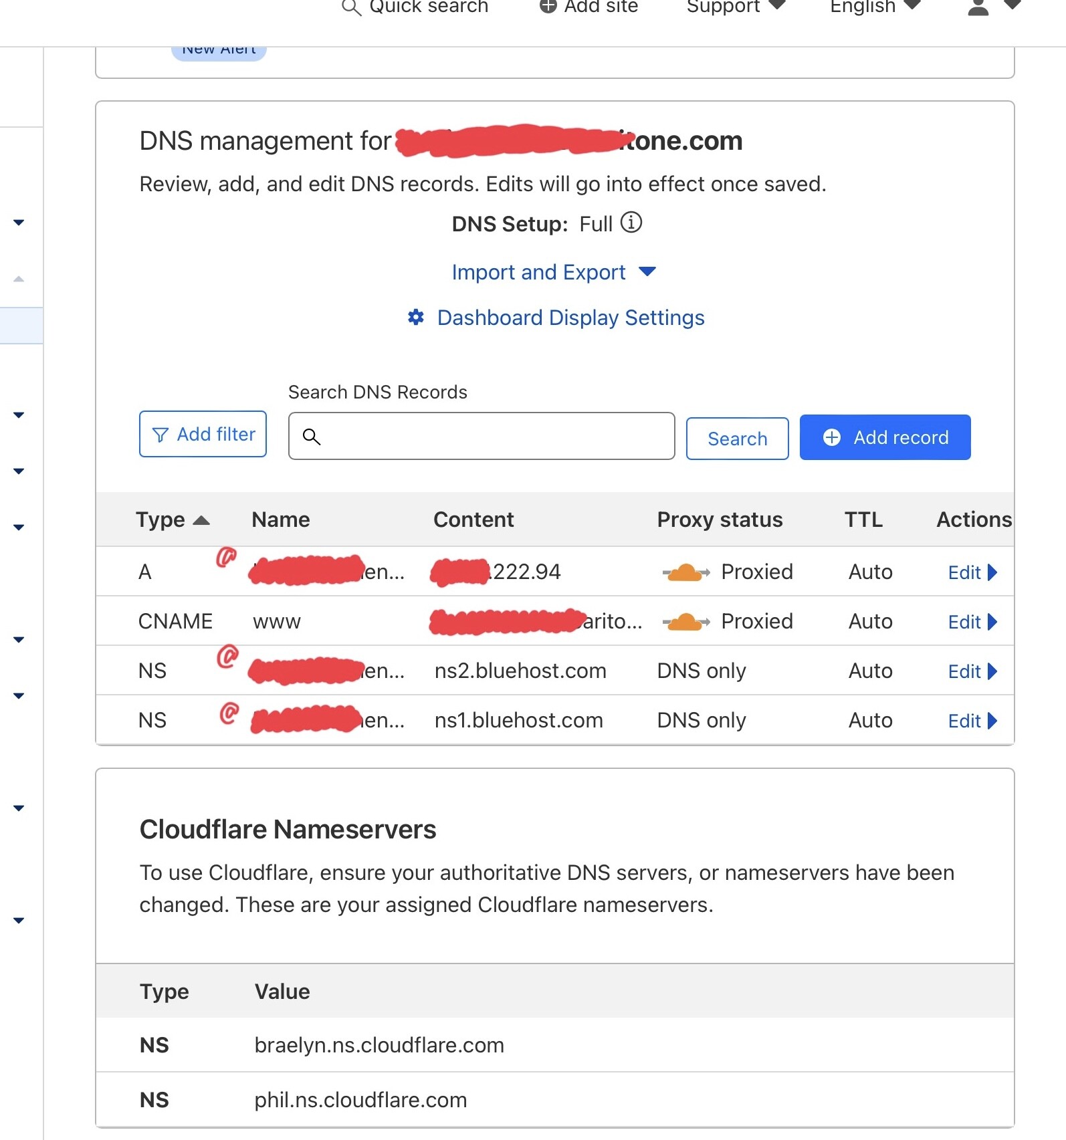Click DNS only status for ns2.bluehost.com
This screenshot has height=1140, width=1066.
pyautogui.click(x=702, y=671)
